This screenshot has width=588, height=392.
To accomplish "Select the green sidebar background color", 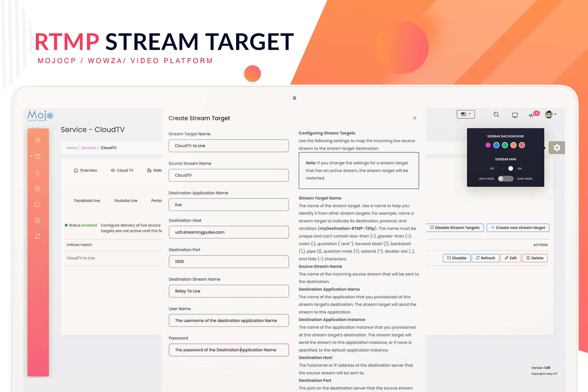I will 505,145.
